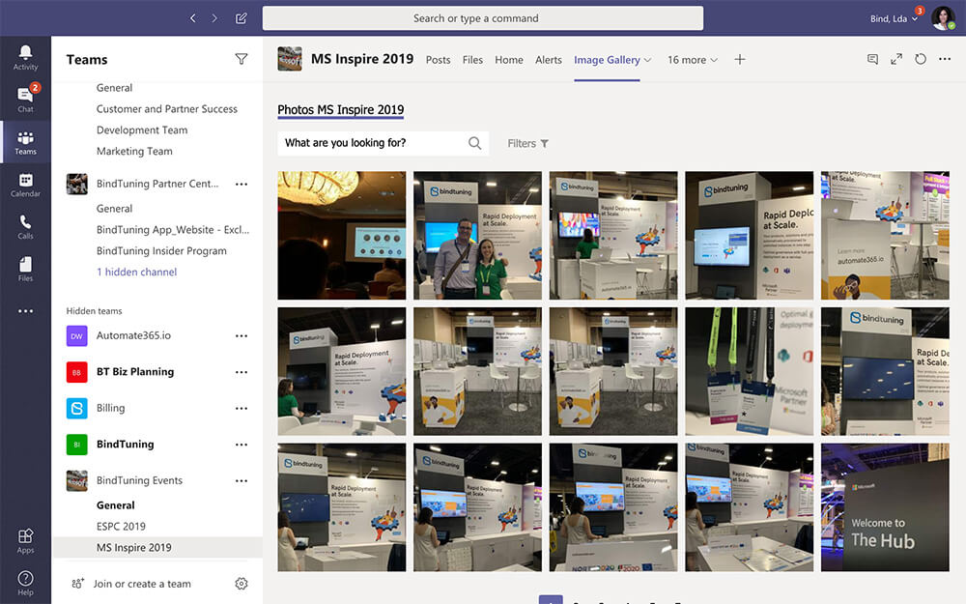Add a new tab with plus icon
This screenshot has height=604, width=966.
(740, 59)
